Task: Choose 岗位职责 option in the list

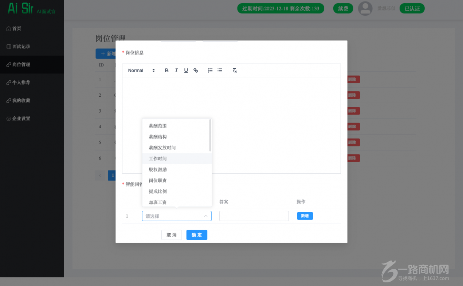Action: coord(158,181)
